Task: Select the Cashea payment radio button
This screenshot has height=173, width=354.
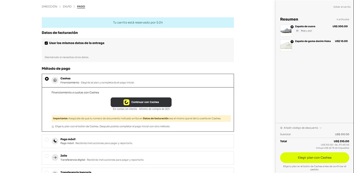Action: 47,79
